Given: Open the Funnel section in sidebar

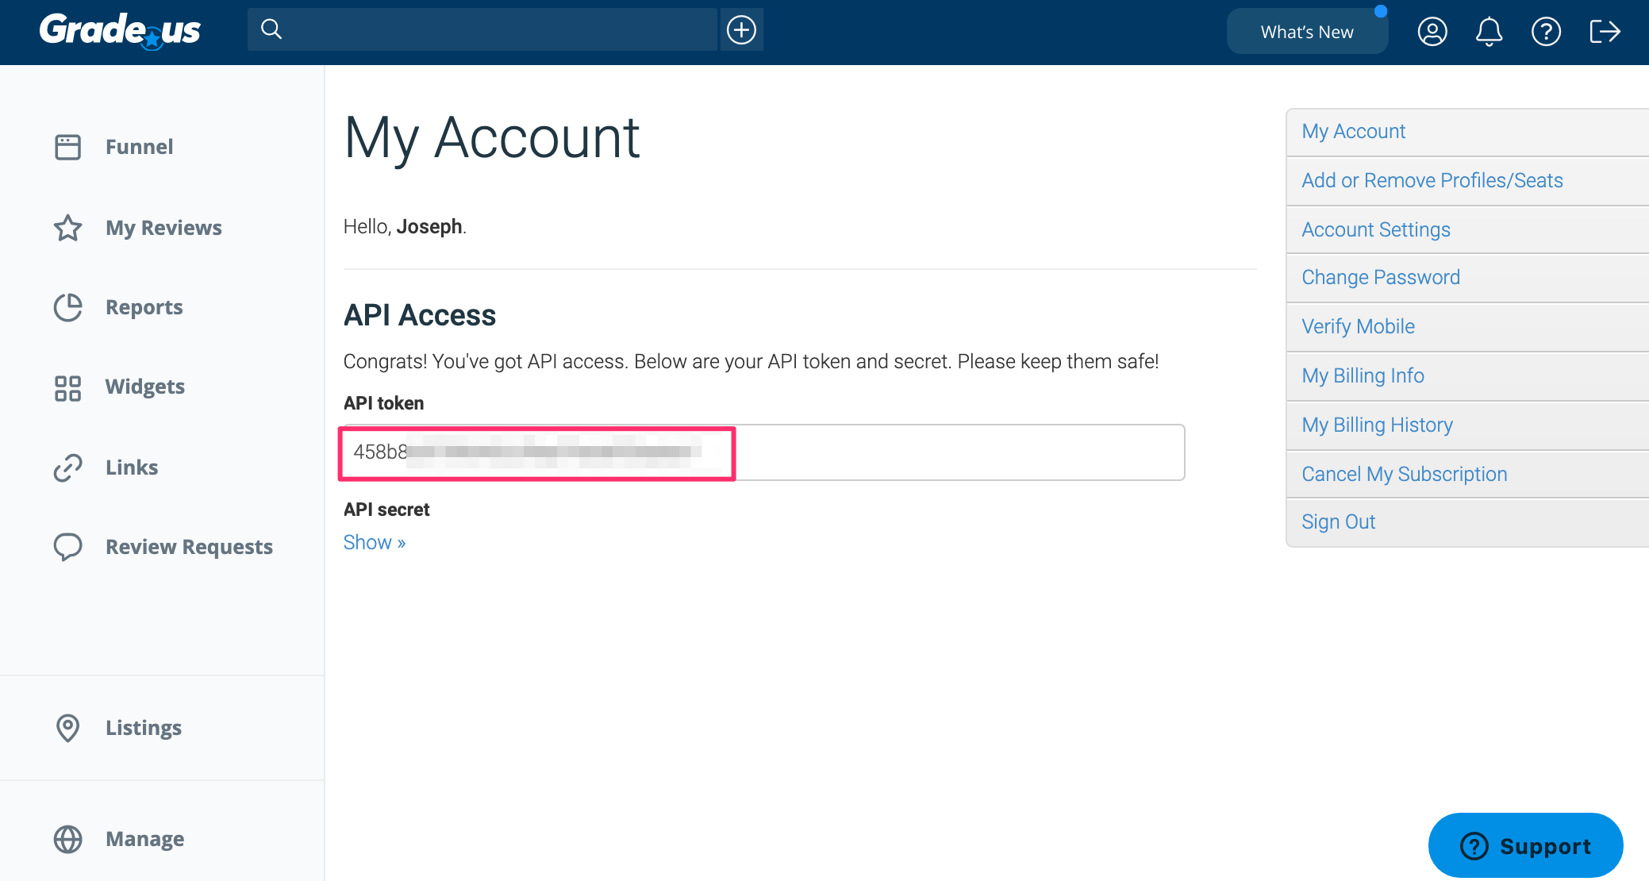Looking at the screenshot, I should (x=139, y=146).
